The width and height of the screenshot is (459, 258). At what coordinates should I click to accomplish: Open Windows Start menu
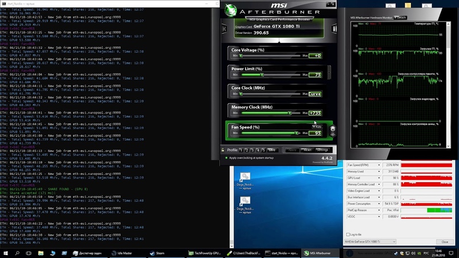pyautogui.click(x=5, y=253)
